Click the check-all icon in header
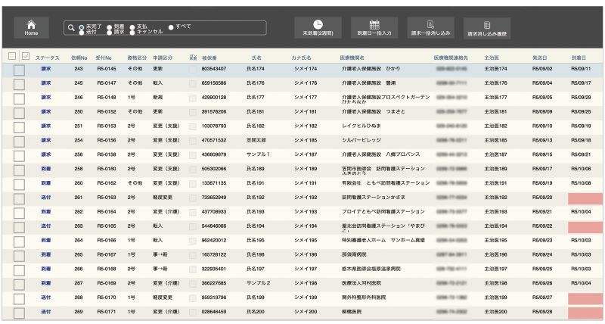605x324 pixels. pos(26,56)
